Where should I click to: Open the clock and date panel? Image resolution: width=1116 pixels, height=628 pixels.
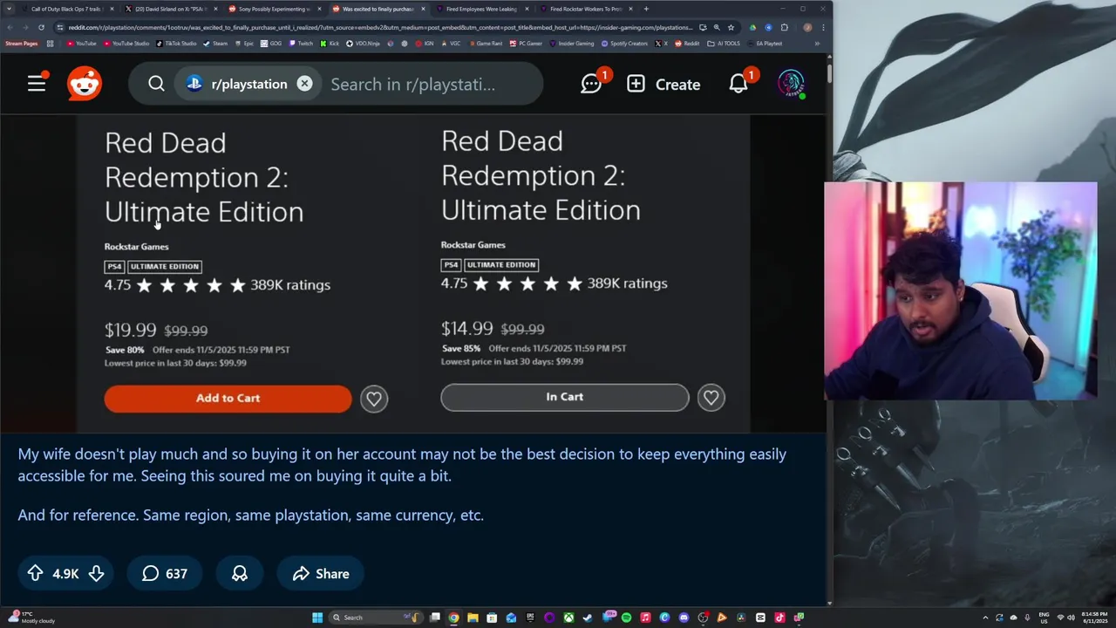pos(1093,618)
